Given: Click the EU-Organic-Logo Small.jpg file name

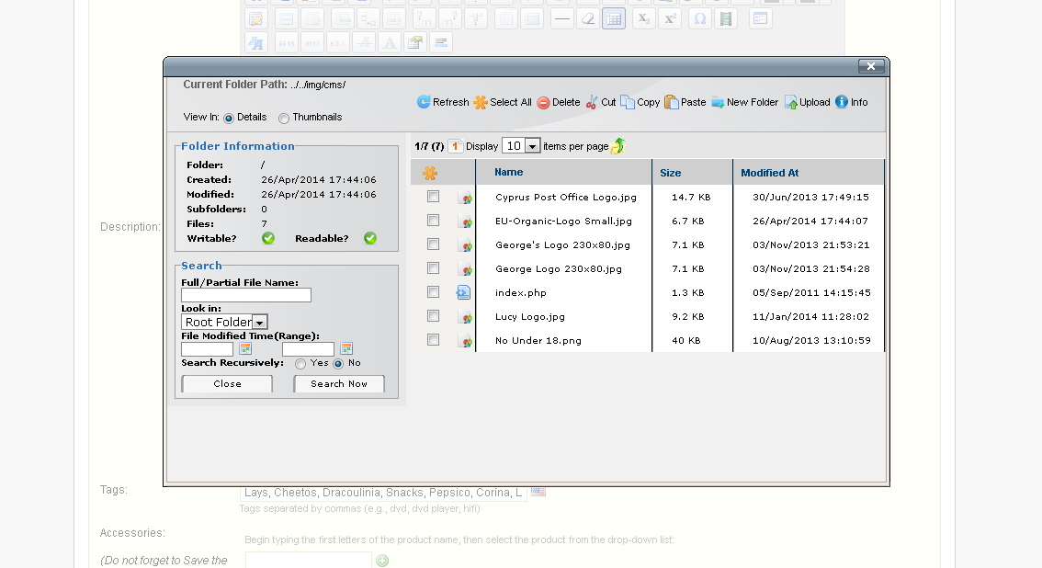Looking at the screenshot, I should (x=563, y=222).
